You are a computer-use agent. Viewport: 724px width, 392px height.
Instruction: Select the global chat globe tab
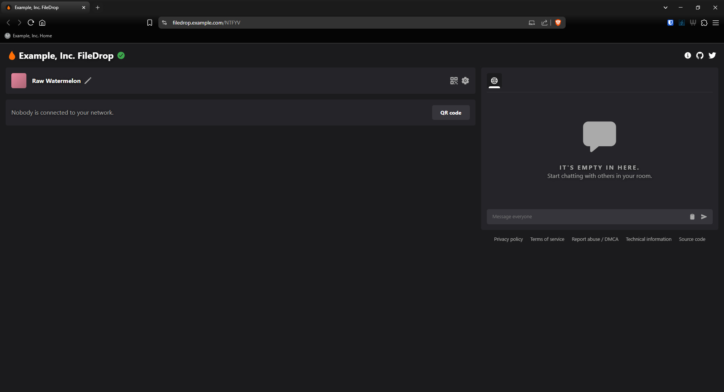pyautogui.click(x=494, y=81)
